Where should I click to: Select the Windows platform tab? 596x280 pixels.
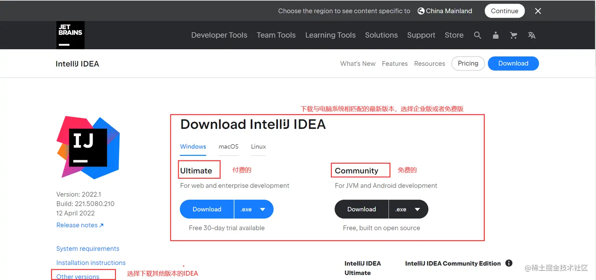tap(193, 146)
